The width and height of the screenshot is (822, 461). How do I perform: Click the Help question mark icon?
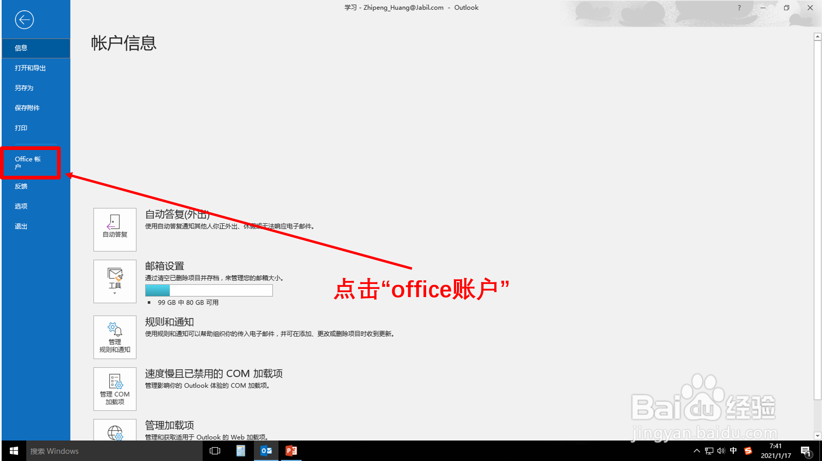click(739, 7)
